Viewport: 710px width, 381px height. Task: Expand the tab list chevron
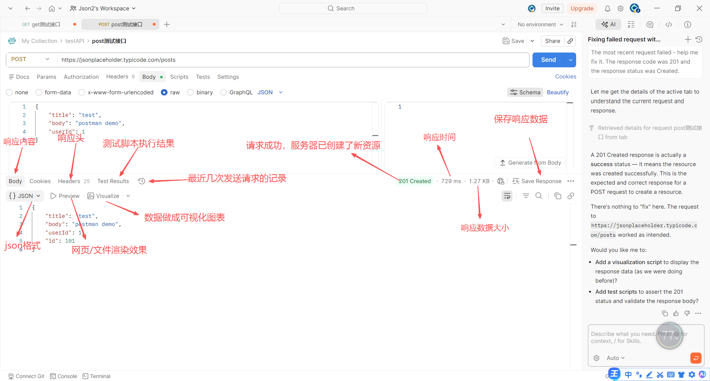(x=503, y=24)
